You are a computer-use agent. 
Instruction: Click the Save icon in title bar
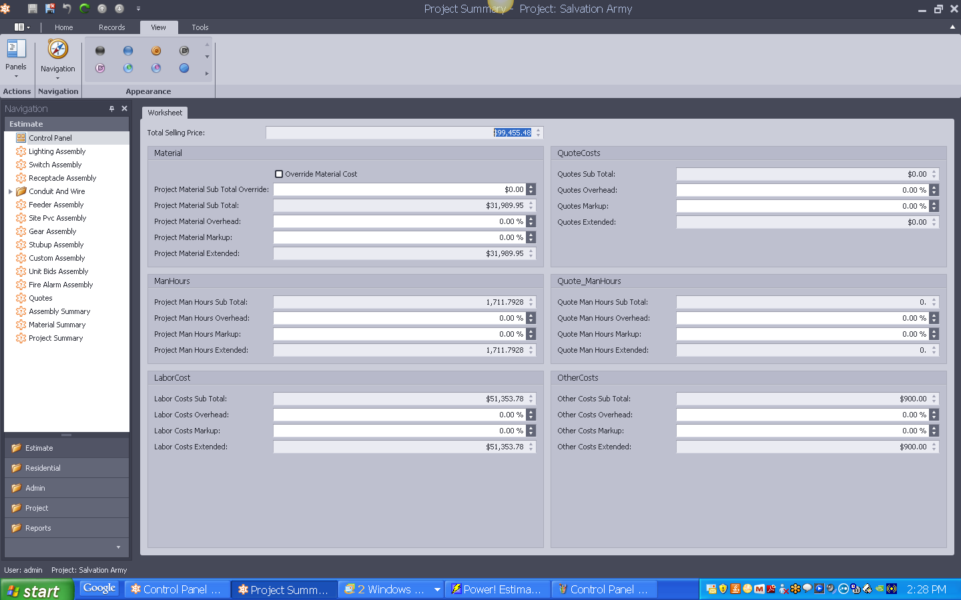click(x=31, y=9)
